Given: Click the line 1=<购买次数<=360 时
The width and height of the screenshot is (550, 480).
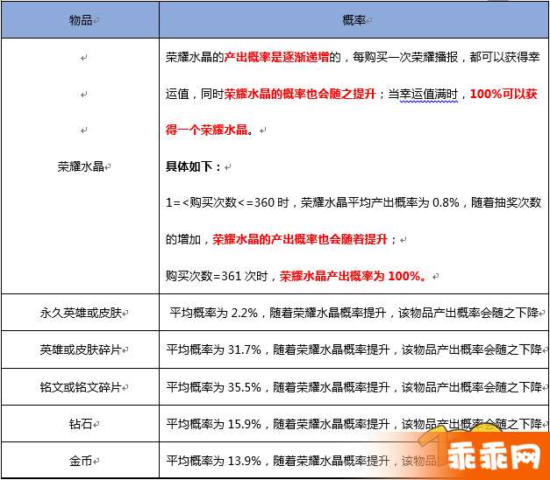Looking at the screenshot, I should pyautogui.click(x=227, y=202).
